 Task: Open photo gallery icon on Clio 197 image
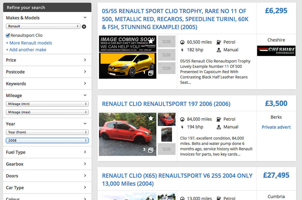click(150, 150)
